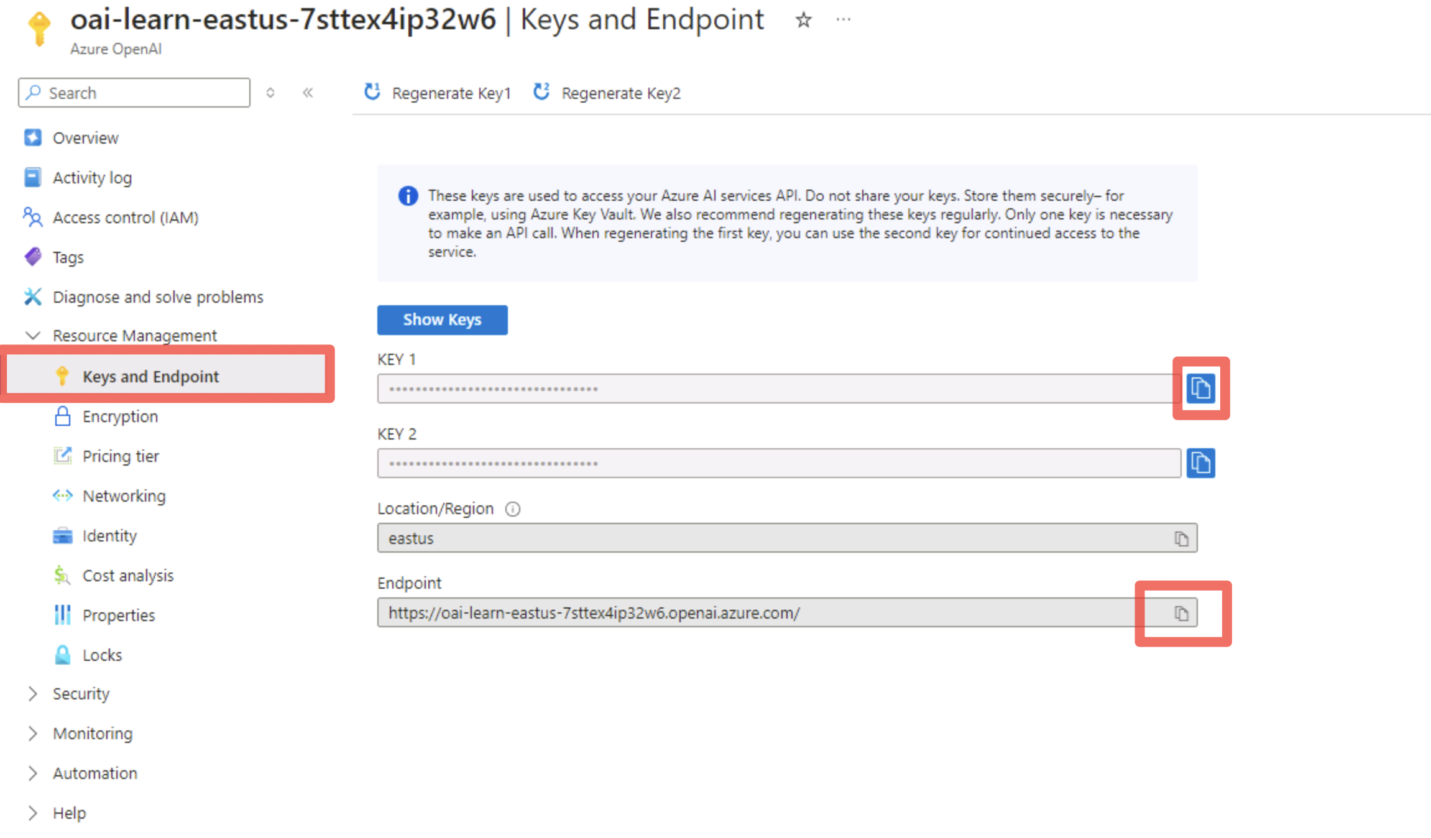Click the Activity log icon

click(x=32, y=177)
